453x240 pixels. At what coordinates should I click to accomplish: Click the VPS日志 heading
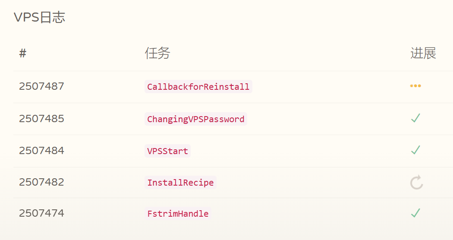click(40, 17)
